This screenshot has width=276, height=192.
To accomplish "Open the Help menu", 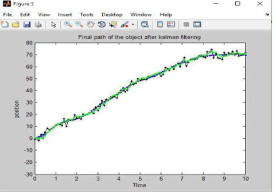I will 166,14.
